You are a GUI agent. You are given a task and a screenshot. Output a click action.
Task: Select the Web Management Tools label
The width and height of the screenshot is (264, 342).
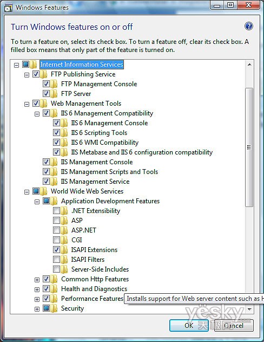point(86,104)
